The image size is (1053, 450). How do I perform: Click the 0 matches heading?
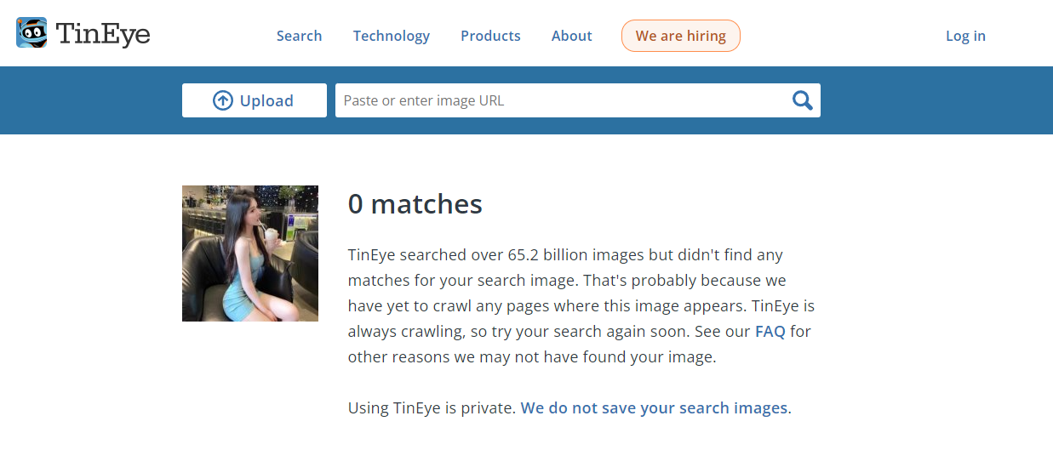coord(415,204)
